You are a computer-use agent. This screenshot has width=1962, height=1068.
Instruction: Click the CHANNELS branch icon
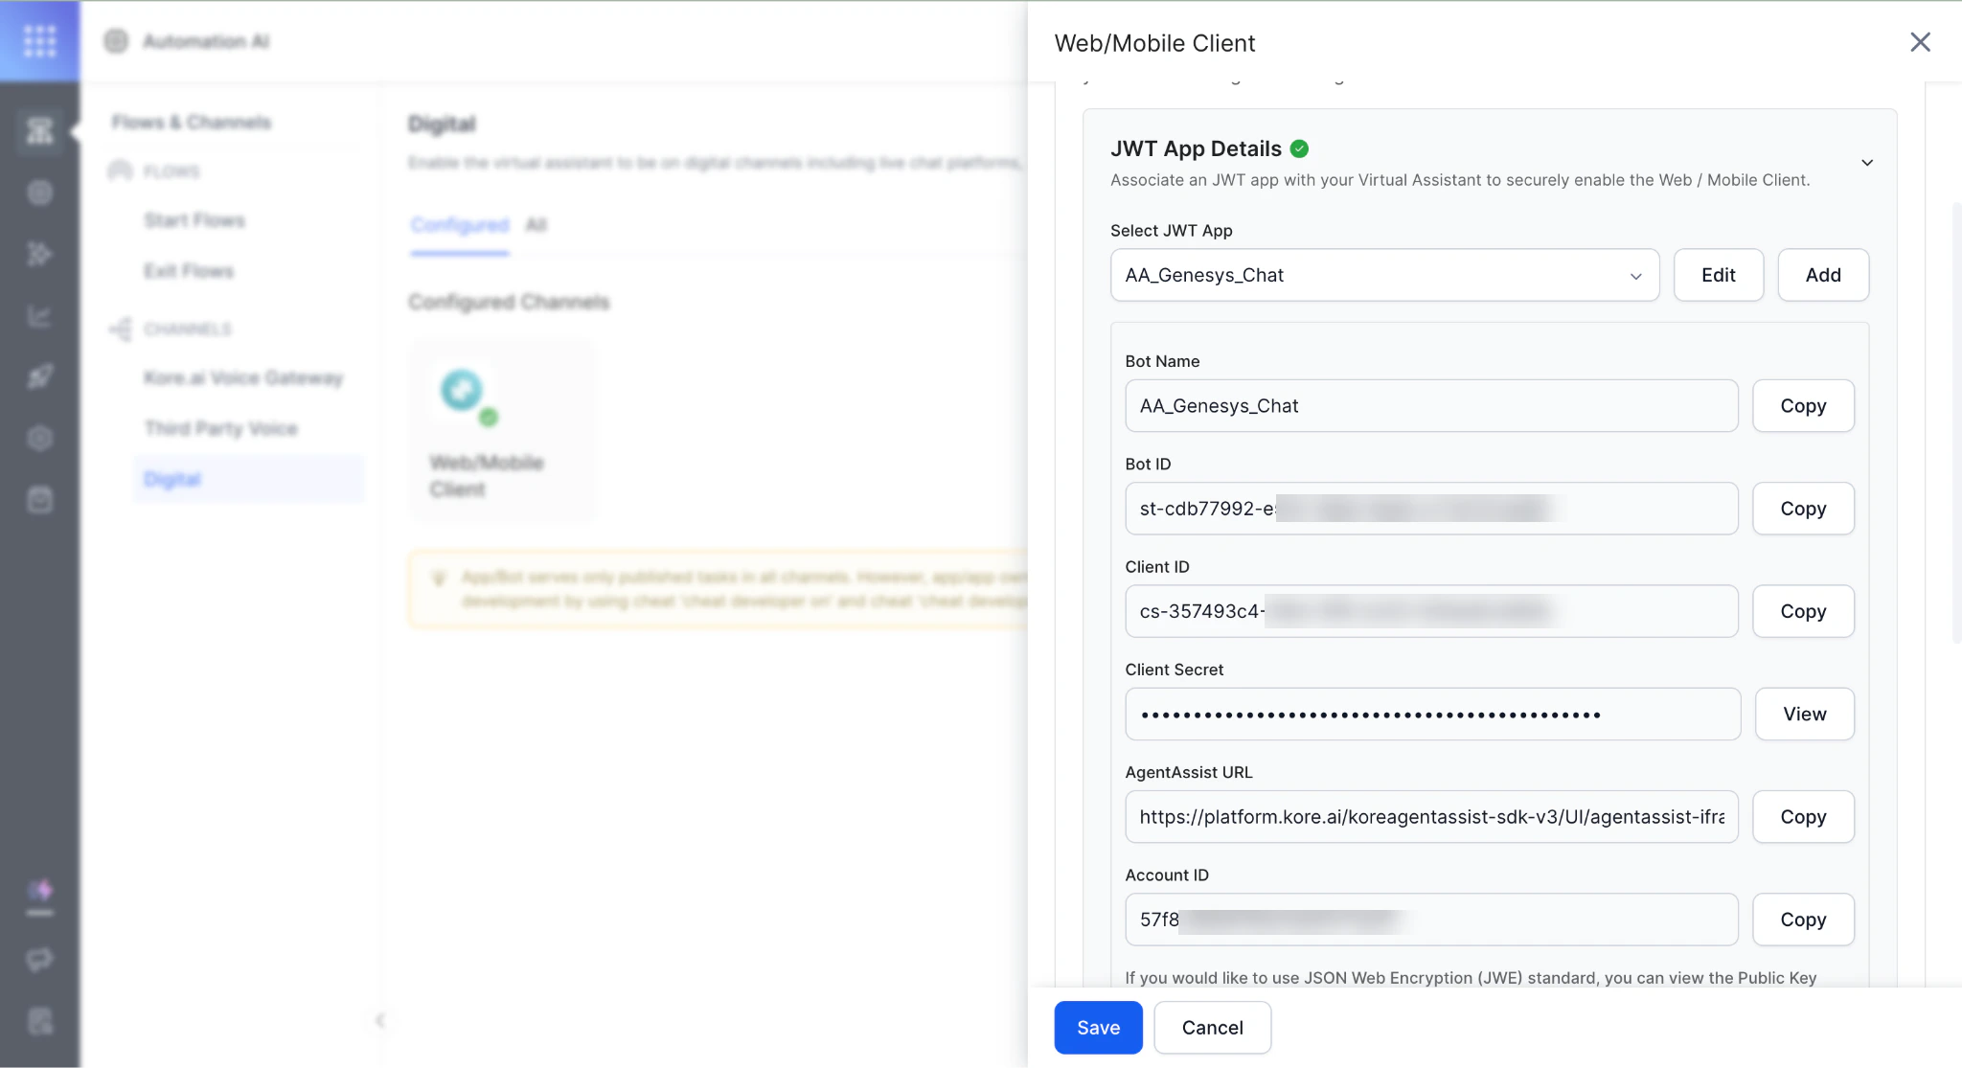click(x=121, y=329)
